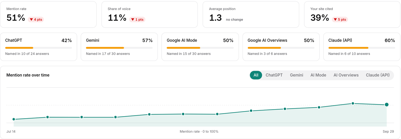Click the red 4 pts decrease badge
401x139 pixels.
(36, 20)
